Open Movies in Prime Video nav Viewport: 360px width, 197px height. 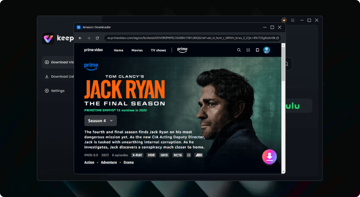click(x=137, y=50)
